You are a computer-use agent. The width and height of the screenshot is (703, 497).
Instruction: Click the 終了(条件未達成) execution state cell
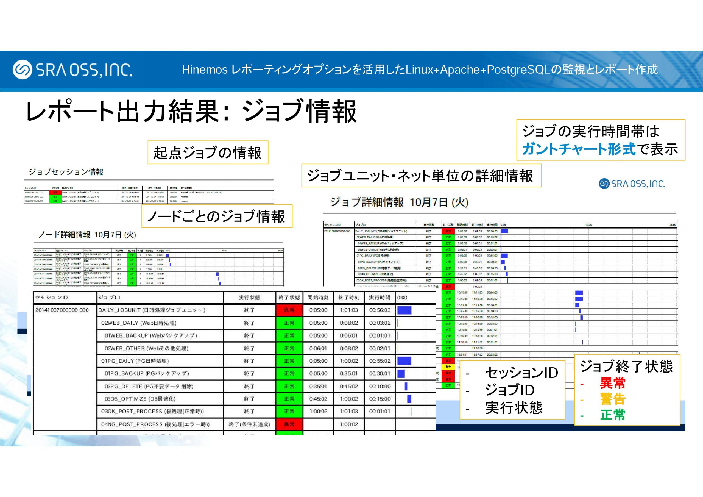[x=249, y=424]
